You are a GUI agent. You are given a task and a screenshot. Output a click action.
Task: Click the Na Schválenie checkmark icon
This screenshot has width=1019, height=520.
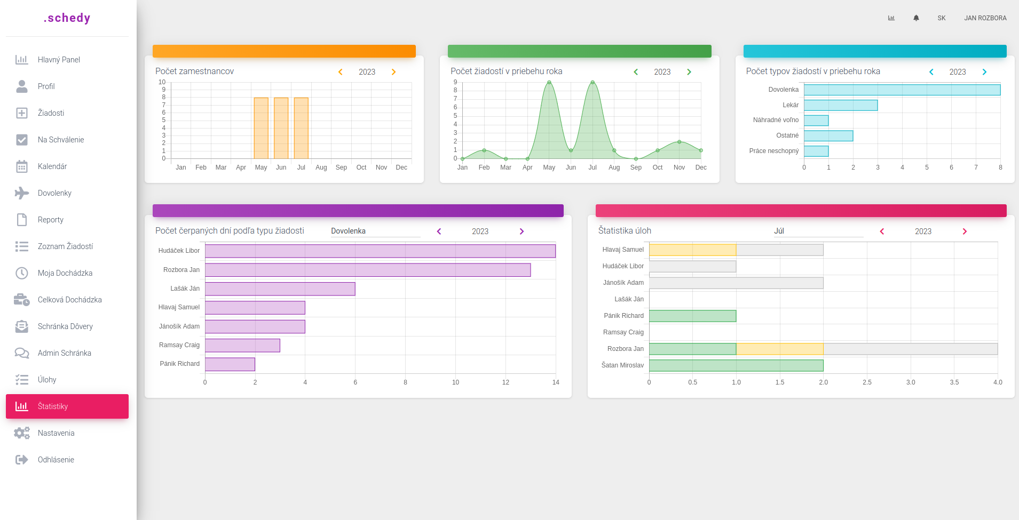point(22,140)
